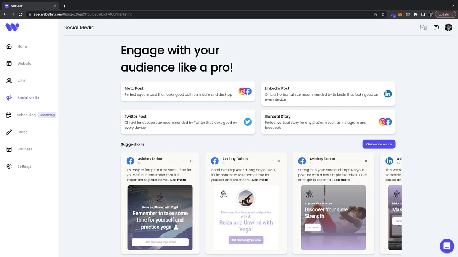The height and width of the screenshot is (257, 458).
Task: Click Generate more button
Action: coord(379,144)
